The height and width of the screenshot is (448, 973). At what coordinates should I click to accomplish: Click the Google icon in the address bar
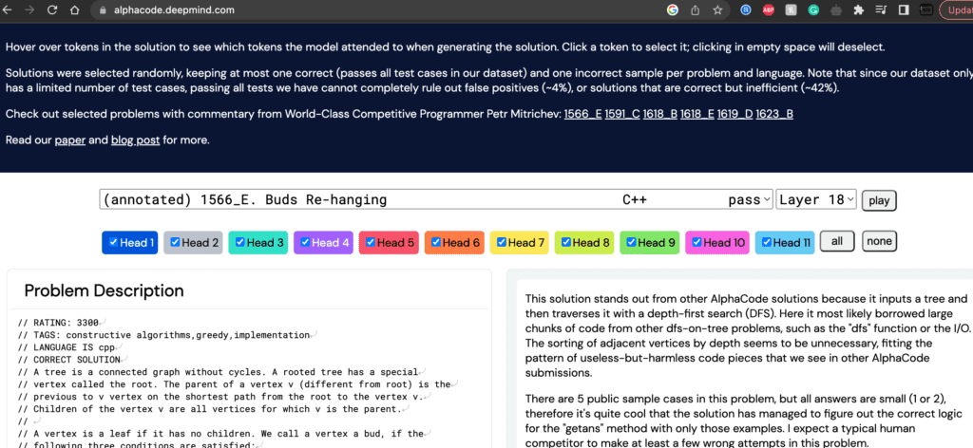(673, 9)
